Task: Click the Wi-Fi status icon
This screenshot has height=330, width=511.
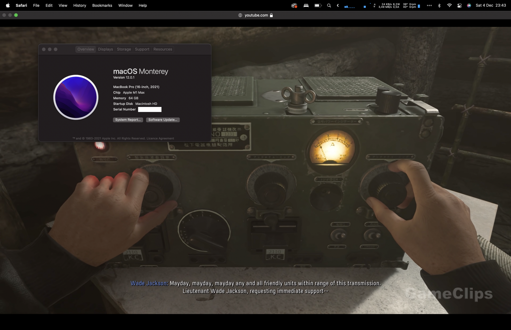Action: coord(449,5)
